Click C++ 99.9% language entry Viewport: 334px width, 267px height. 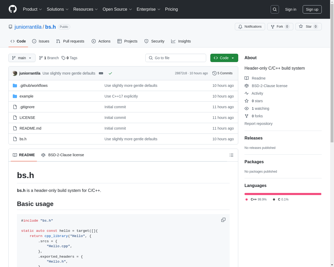[256, 199]
